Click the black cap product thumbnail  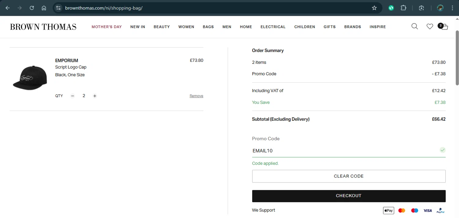tap(30, 78)
